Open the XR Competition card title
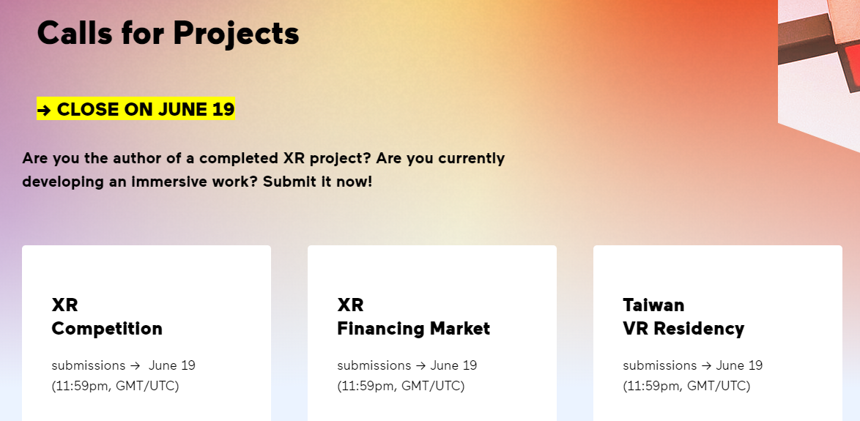Screen dimensions: 860x421 [x=107, y=317]
